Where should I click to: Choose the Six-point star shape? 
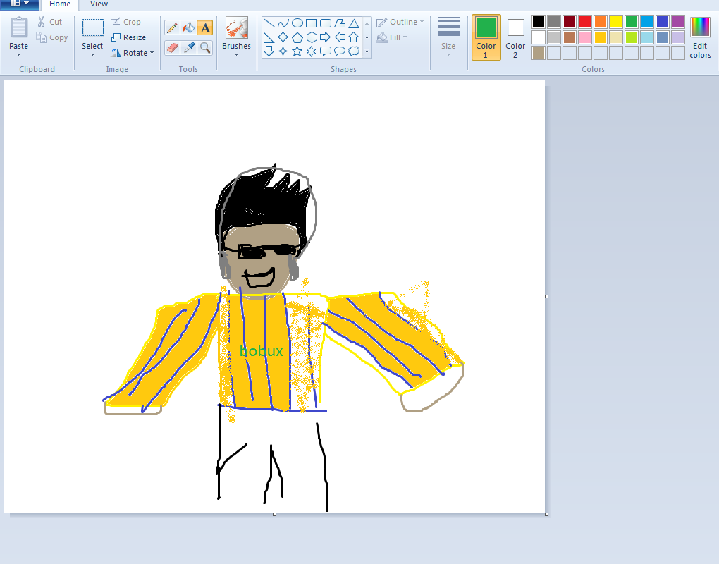click(312, 51)
